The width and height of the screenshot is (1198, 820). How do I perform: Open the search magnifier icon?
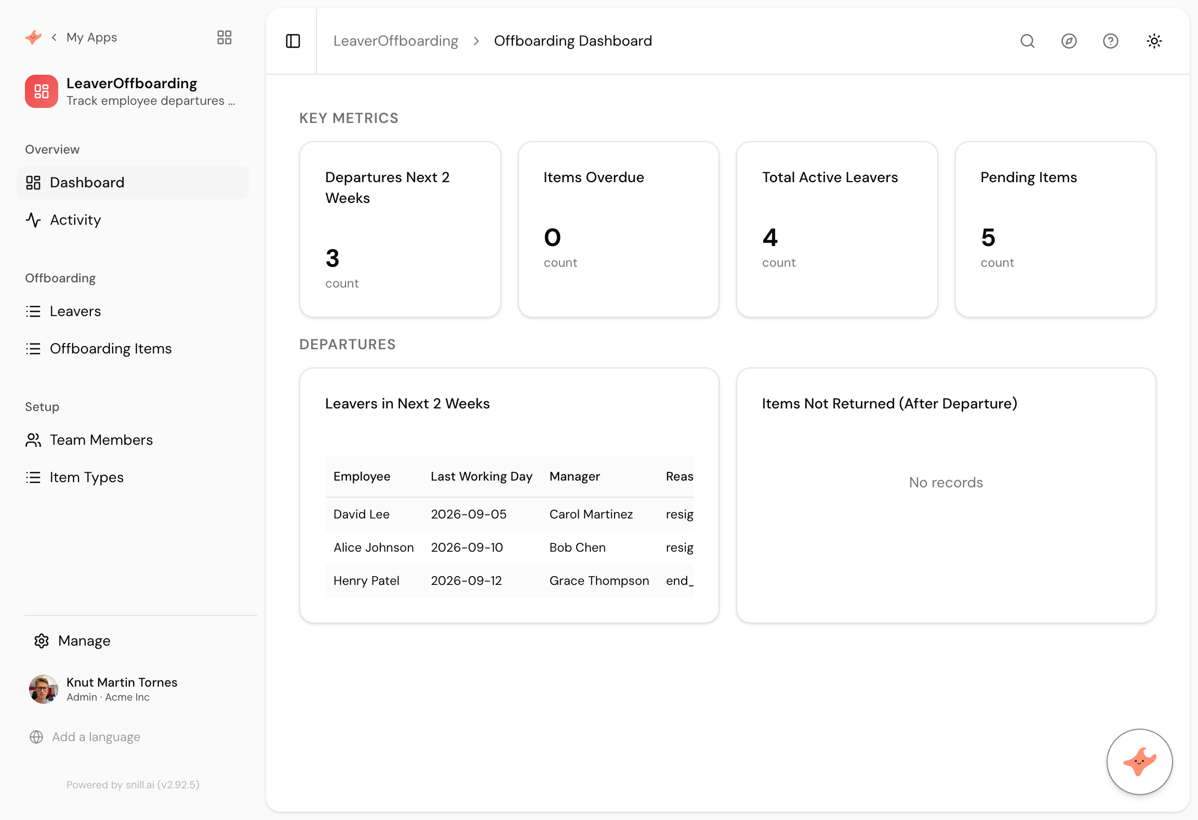point(1028,41)
